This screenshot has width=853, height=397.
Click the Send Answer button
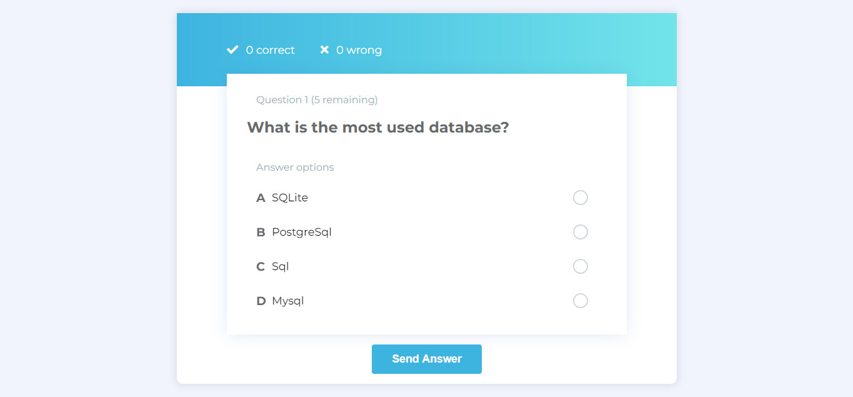427,359
